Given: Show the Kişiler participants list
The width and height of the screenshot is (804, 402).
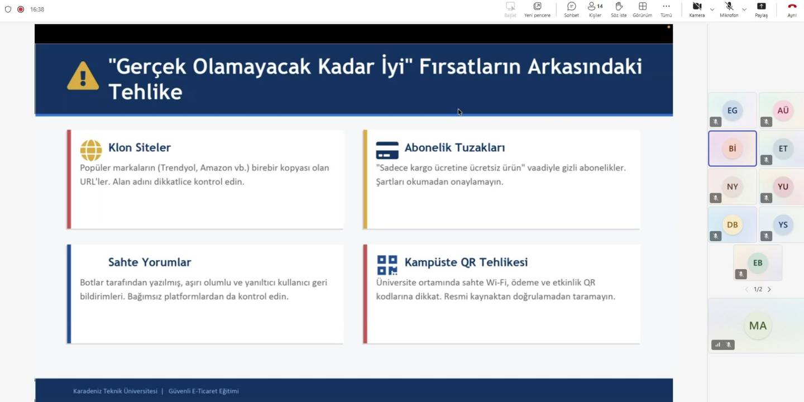Looking at the screenshot, I should click(595, 9).
